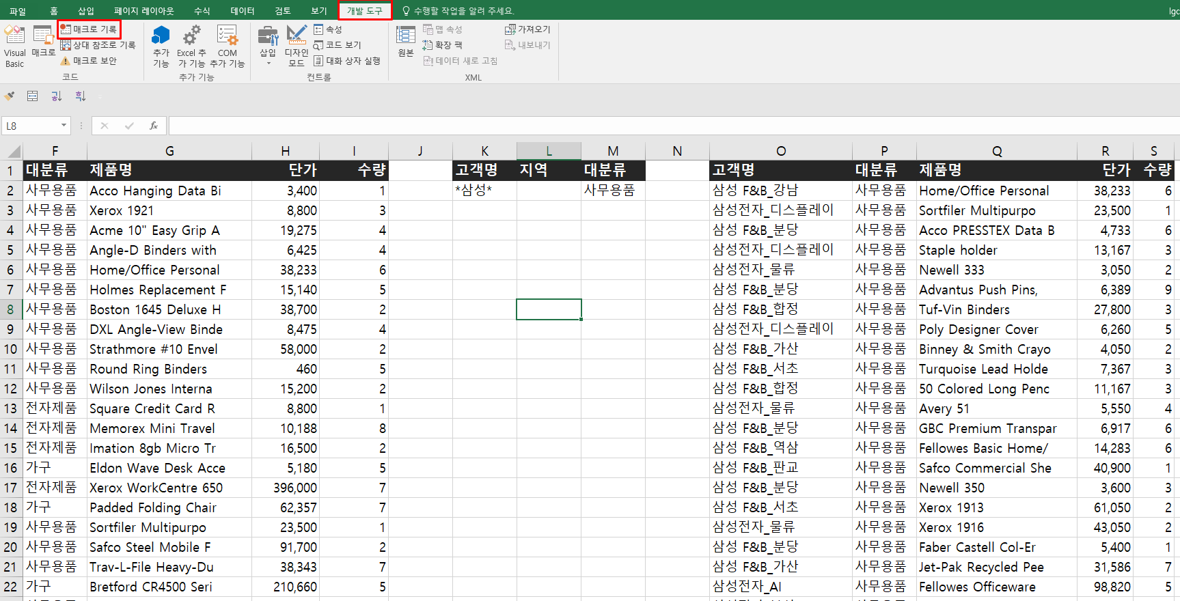Select the cell Padded Folding Chair
The height and width of the screenshot is (601, 1180).
169,507
